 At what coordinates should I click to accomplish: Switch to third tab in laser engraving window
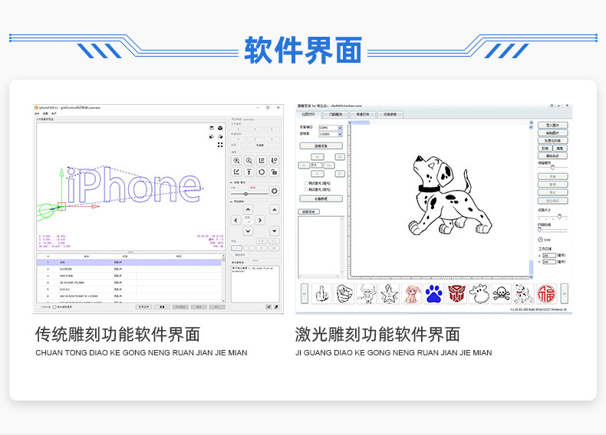(363, 114)
